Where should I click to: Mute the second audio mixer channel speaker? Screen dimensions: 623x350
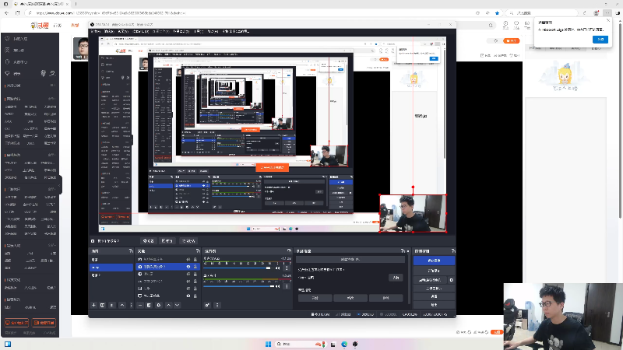click(278, 286)
